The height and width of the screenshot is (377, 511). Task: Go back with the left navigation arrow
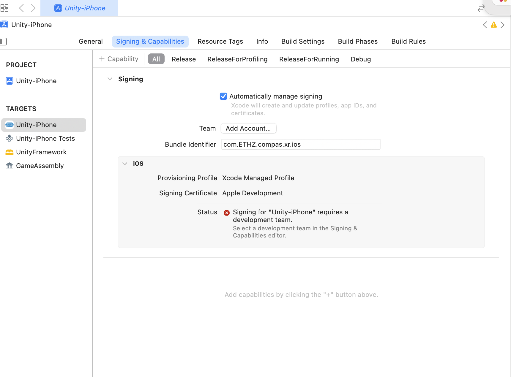21,8
